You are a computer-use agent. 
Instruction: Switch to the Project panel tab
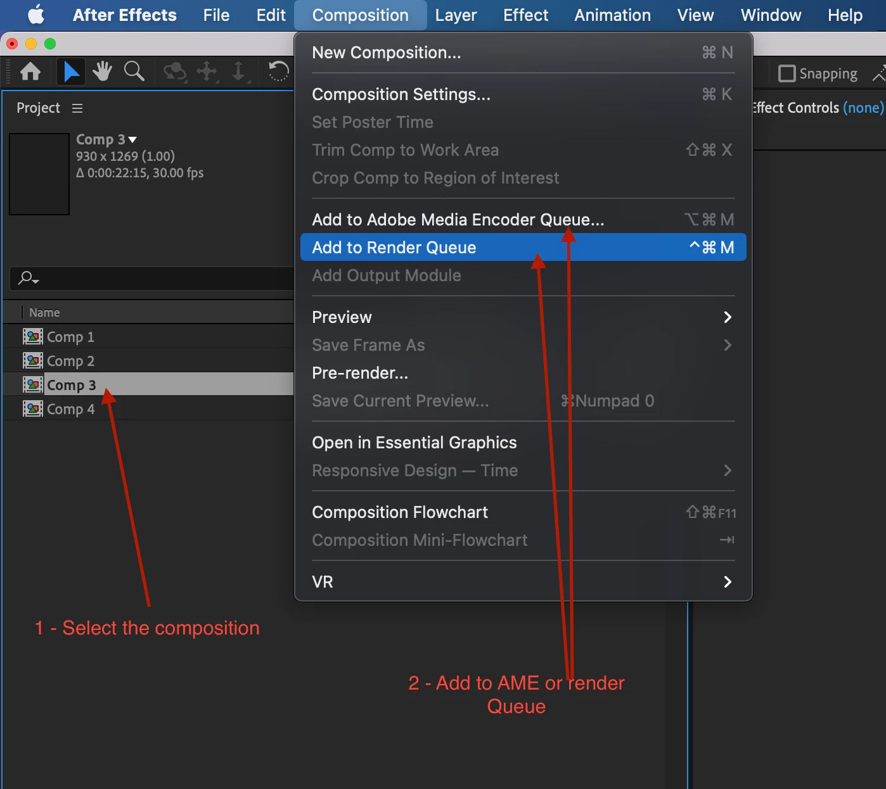pyautogui.click(x=38, y=108)
